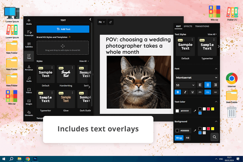Click View All in Text Styles panel
The width and height of the screenshot is (243, 162).
212,34
